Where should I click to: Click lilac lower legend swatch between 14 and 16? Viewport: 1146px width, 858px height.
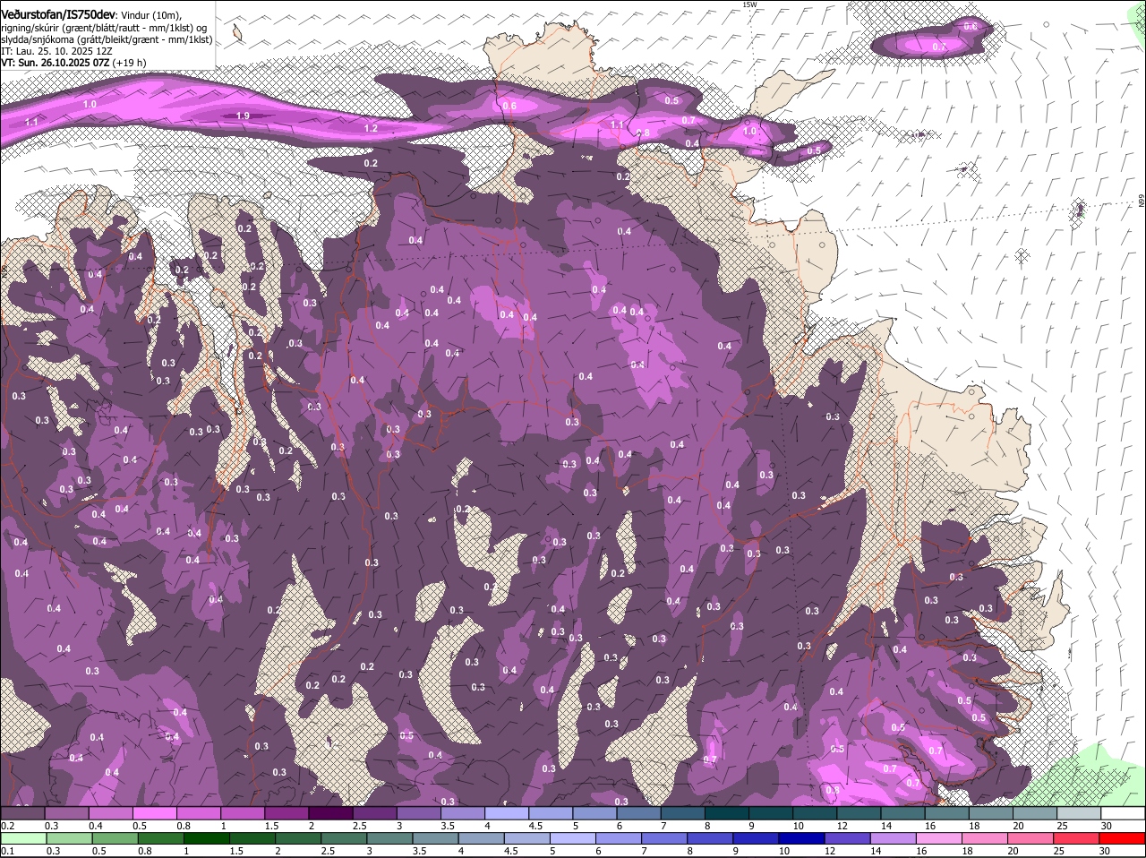point(894,838)
